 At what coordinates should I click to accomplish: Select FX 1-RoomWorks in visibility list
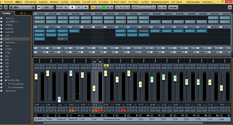pyautogui.click(x=16, y=84)
